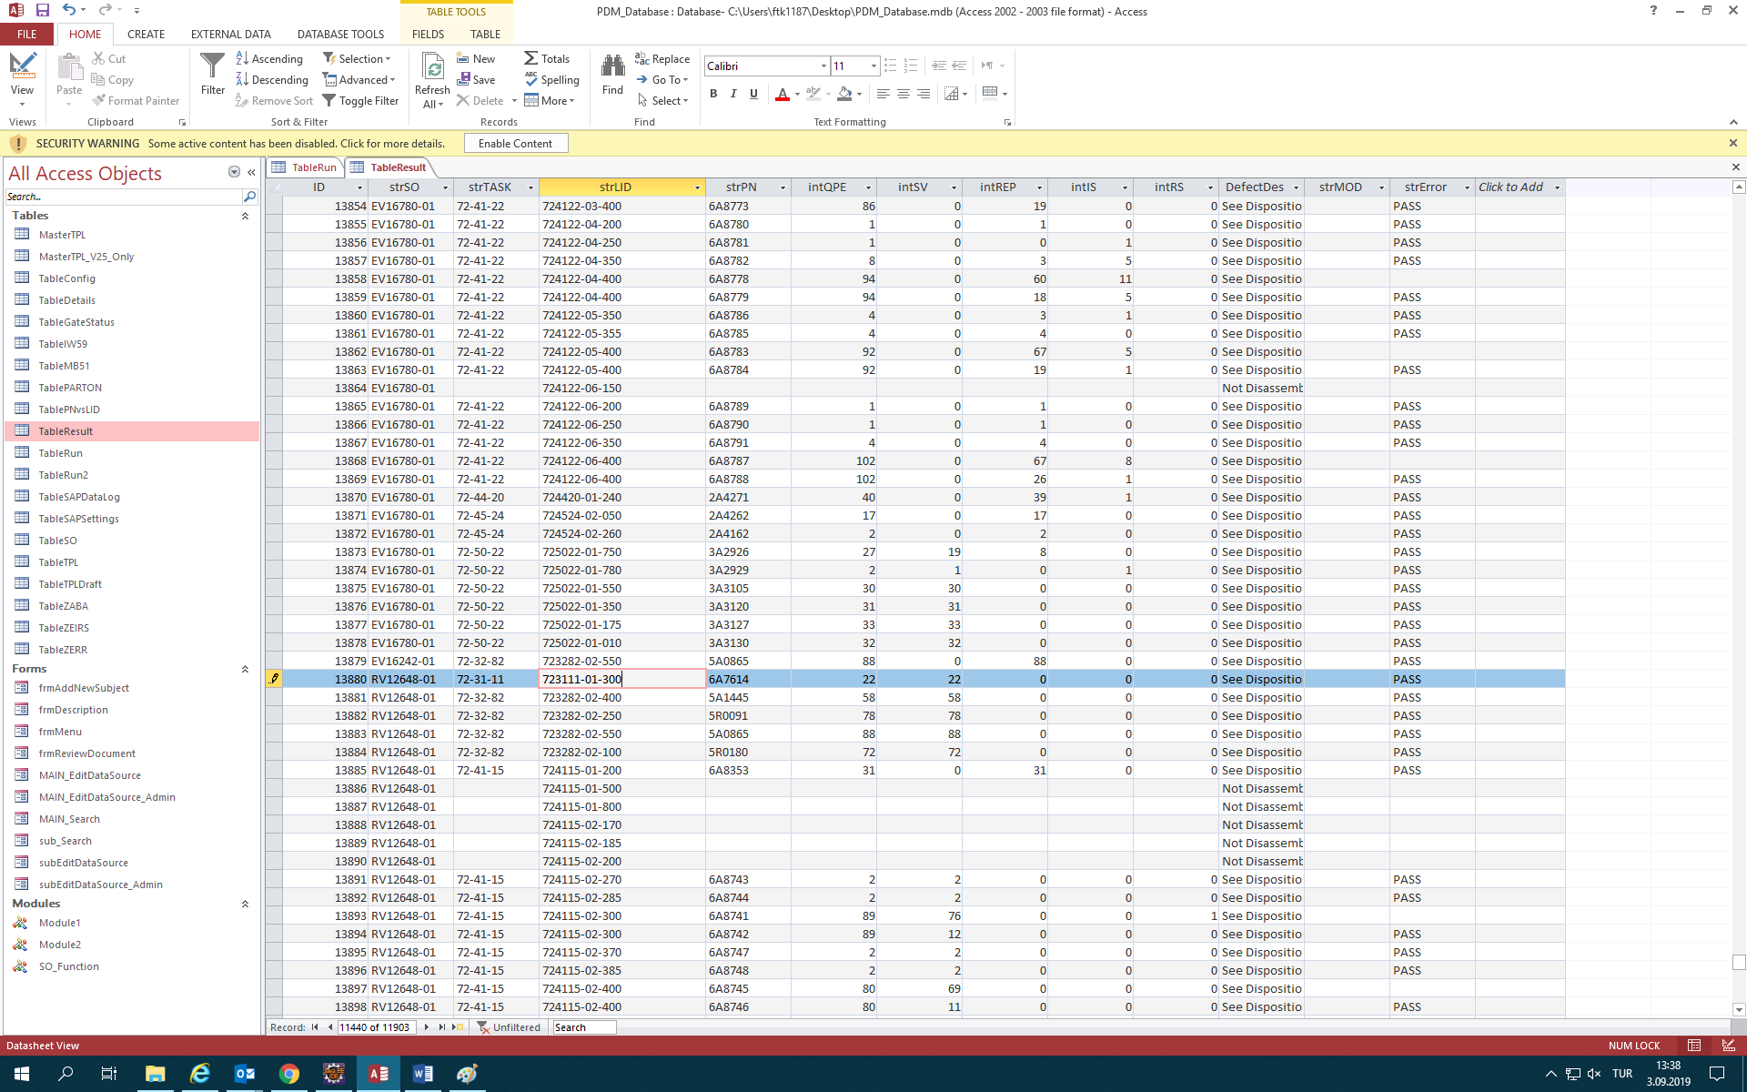Click the record Search box

pos(583,1027)
